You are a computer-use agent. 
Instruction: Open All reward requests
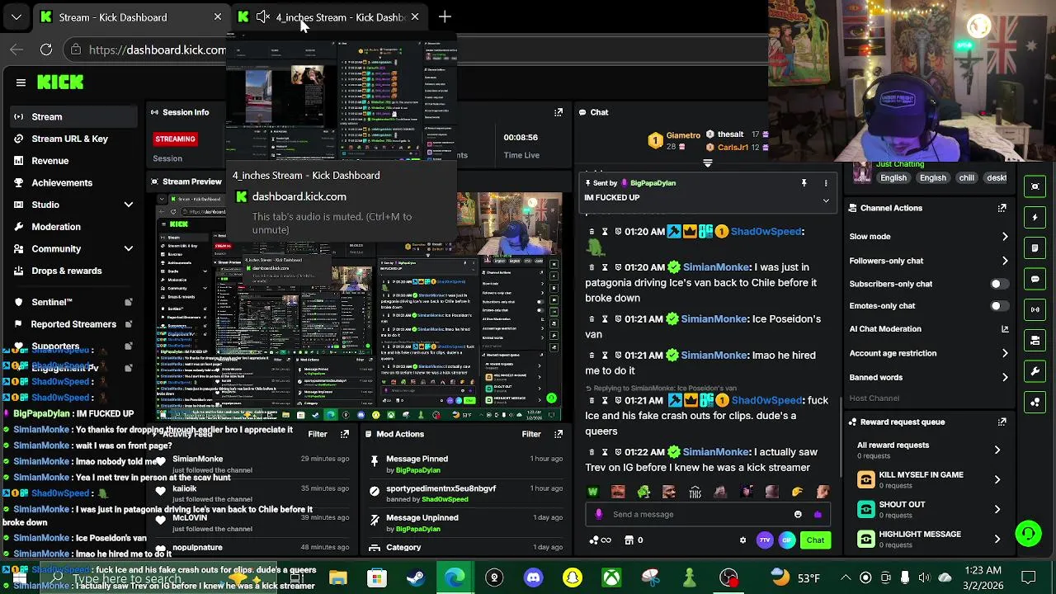[x=929, y=450]
